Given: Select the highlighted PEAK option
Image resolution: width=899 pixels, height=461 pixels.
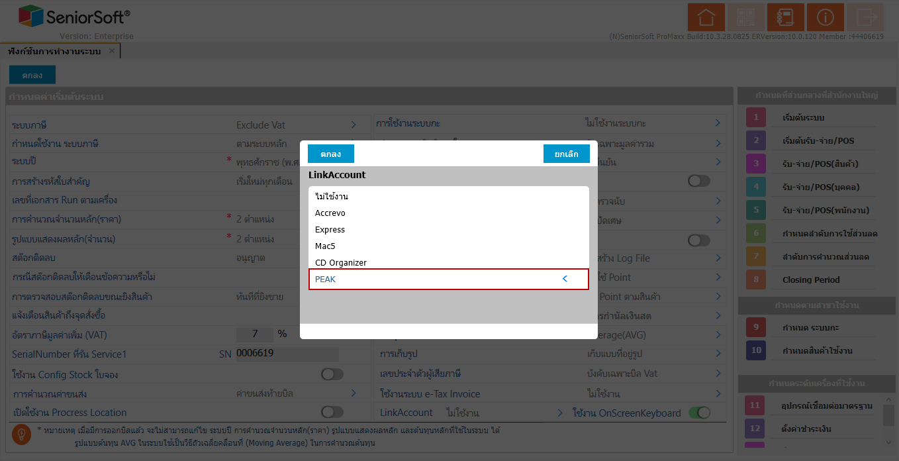Looking at the screenshot, I should (449, 280).
